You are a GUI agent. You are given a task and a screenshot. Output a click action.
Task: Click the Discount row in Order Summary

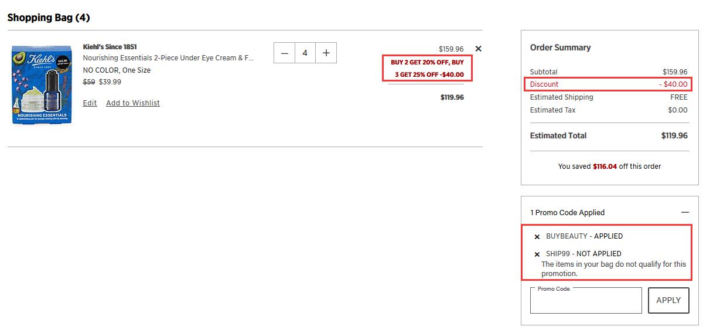point(608,84)
